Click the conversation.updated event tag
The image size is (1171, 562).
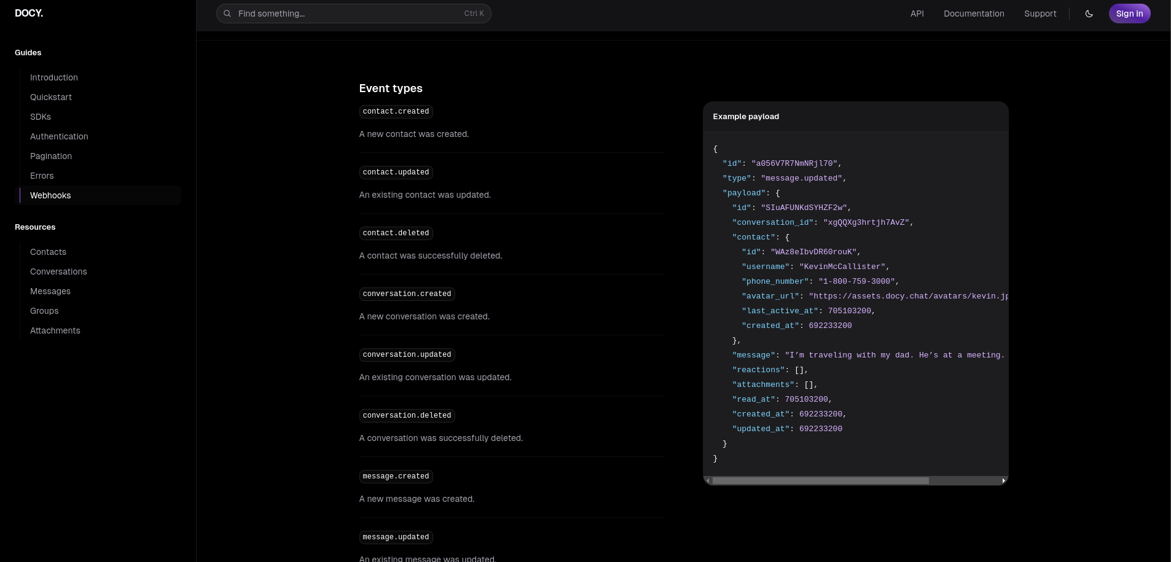point(407,354)
